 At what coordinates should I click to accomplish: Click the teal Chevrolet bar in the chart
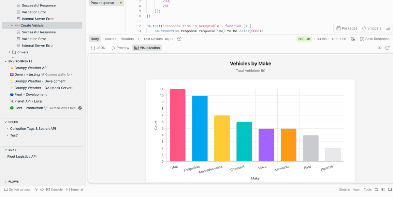coord(244,142)
